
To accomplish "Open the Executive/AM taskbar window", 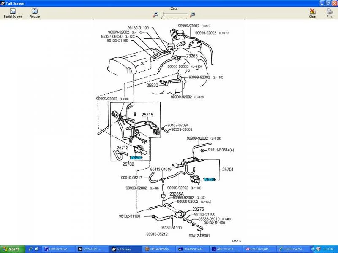I will coord(259,249).
